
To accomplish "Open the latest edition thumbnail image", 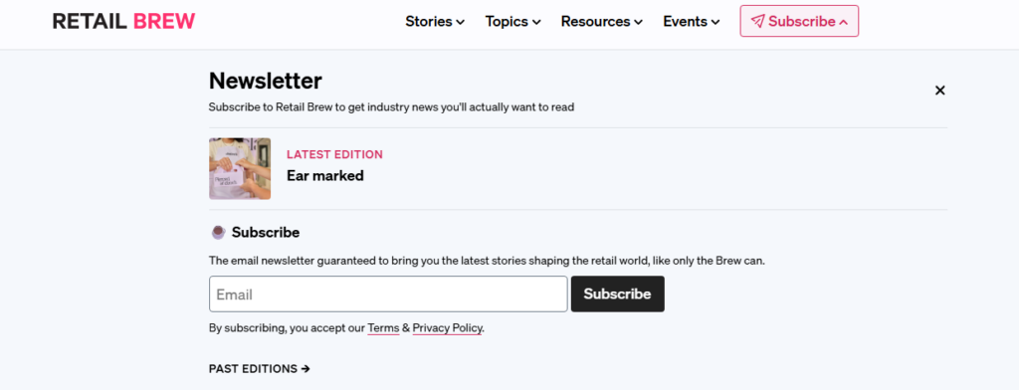I will point(240,168).
